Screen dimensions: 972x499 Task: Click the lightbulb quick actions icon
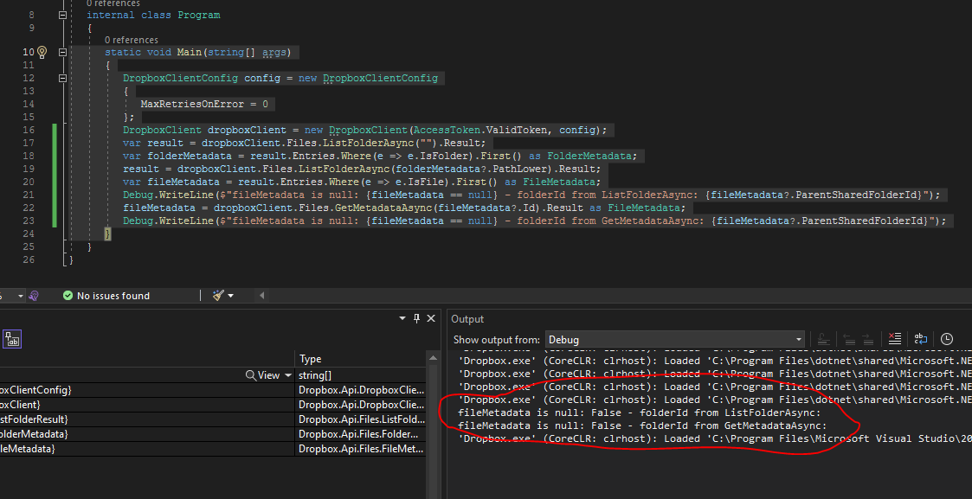pos(42,53)
